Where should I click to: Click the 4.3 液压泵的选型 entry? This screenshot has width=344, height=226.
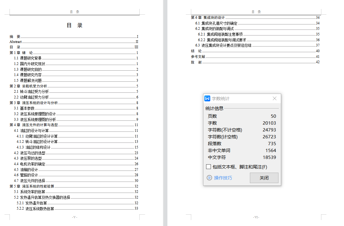point(76,158)
